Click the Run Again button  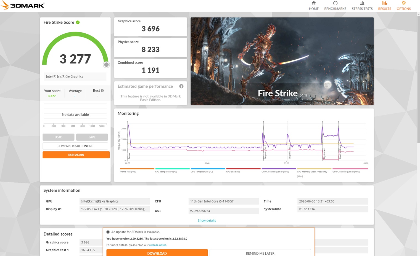click(x=76, y=155)
